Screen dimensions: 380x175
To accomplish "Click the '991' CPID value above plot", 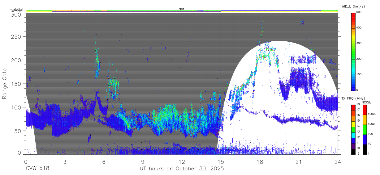I will pos(182,9).
